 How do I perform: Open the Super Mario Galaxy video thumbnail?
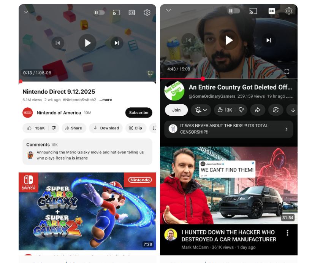click(87, 211)
